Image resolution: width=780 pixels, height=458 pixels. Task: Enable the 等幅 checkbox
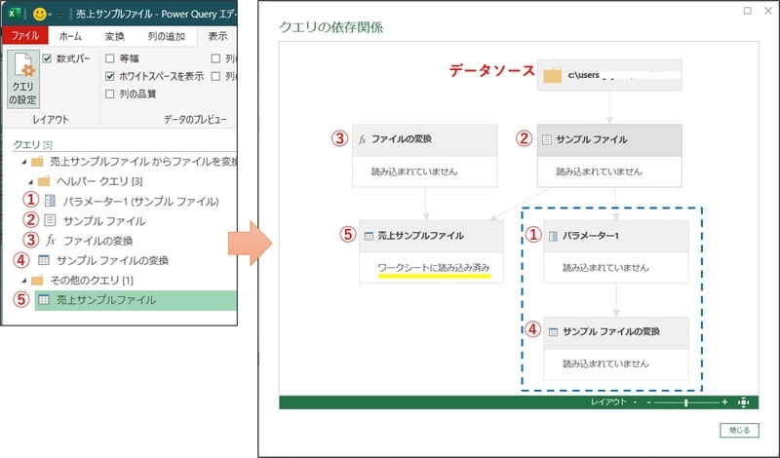coord(110,58)
